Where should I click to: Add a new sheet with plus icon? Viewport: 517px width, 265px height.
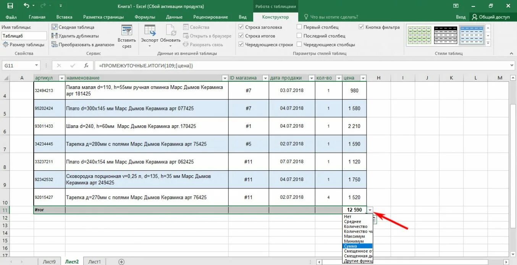pos(121,262)
